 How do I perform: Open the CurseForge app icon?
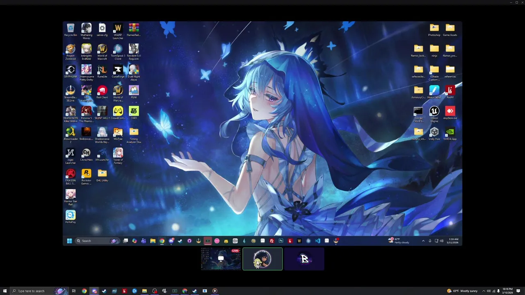coord(118,72)
